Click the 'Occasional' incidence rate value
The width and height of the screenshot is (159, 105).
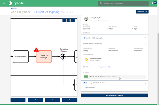(87, 29)
